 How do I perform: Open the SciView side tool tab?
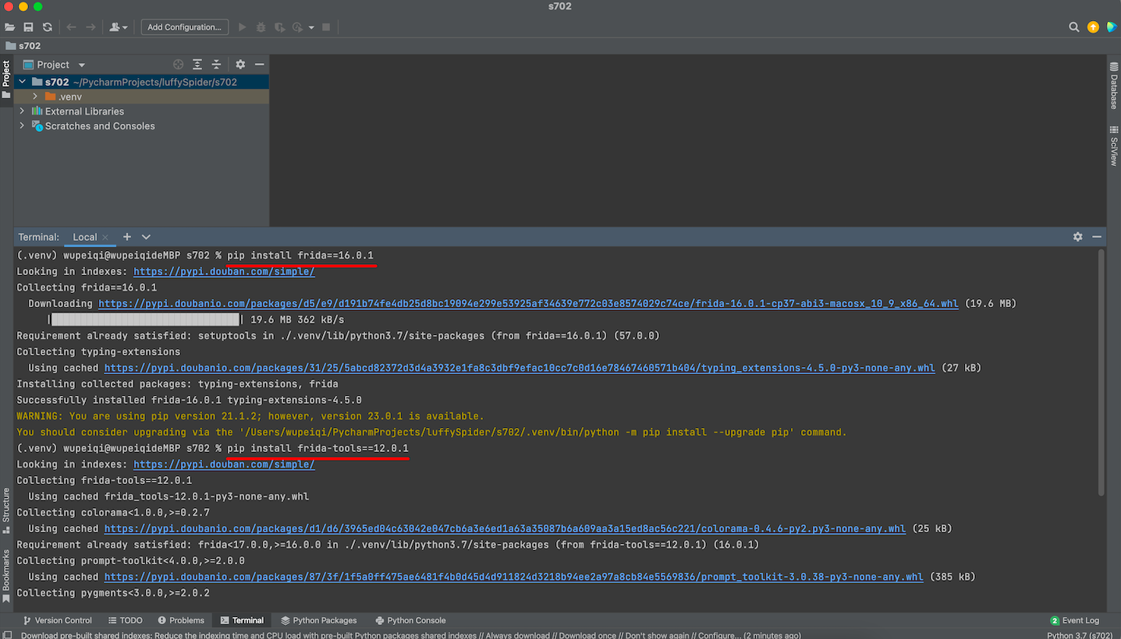(x=1114, y=147)
